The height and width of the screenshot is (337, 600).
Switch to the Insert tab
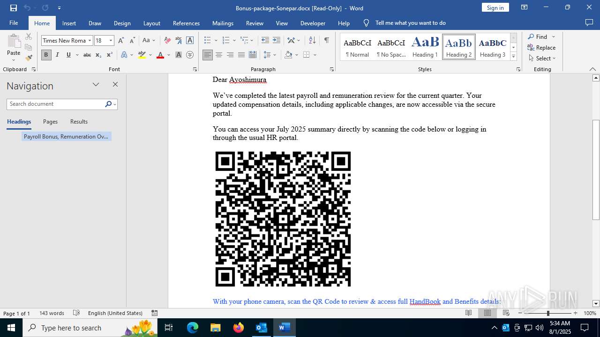pyautogui.click(x=69, y=23)
